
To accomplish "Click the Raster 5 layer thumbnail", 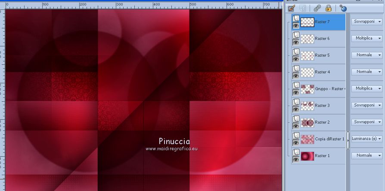I will coord(307,56).
